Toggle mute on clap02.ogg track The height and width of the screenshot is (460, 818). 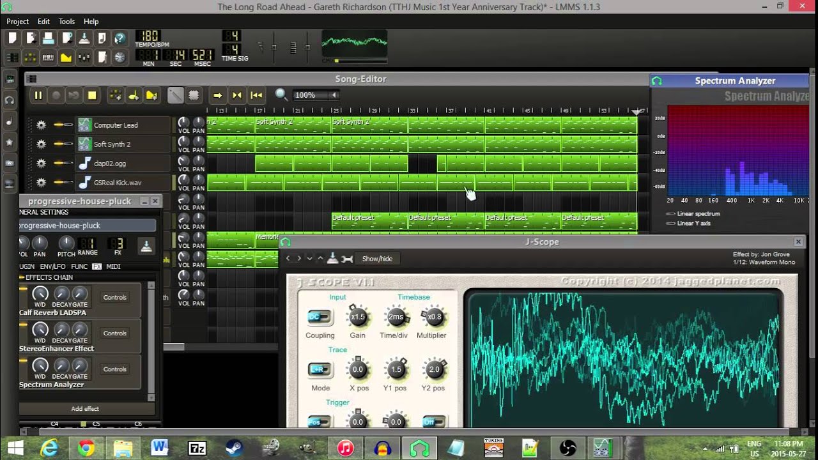58,164
